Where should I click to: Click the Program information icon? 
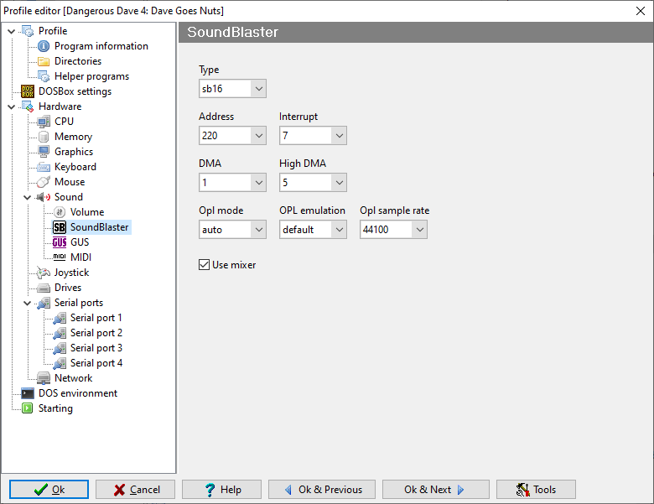tap(44, 46)
